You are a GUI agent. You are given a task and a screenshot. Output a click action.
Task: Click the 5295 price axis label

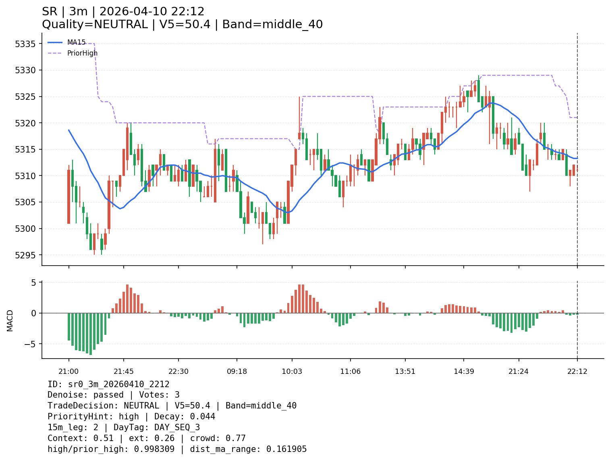click(25, 255)
